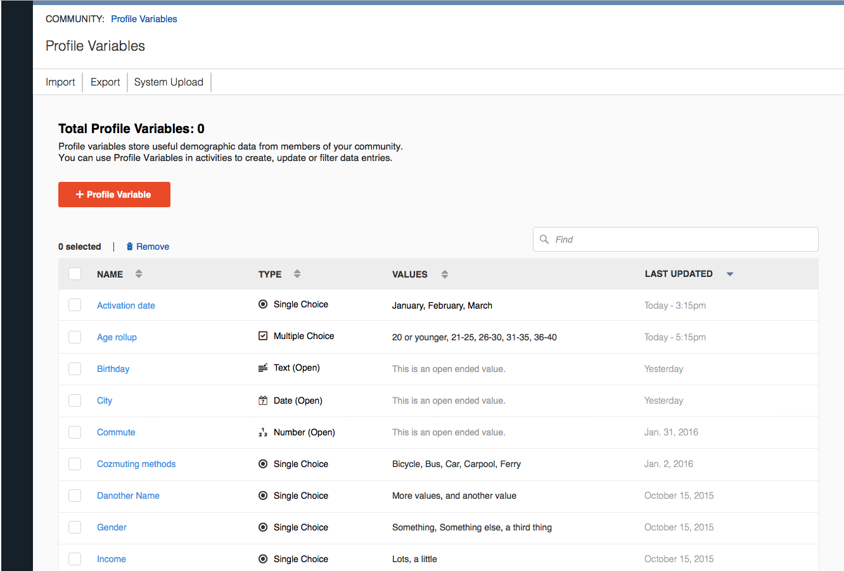
Task: Open the City variable link
Action: (105, 401)
